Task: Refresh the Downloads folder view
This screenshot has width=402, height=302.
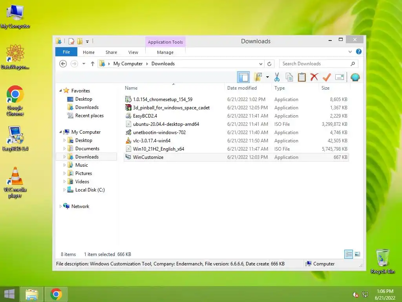Action: click(269, 64)
